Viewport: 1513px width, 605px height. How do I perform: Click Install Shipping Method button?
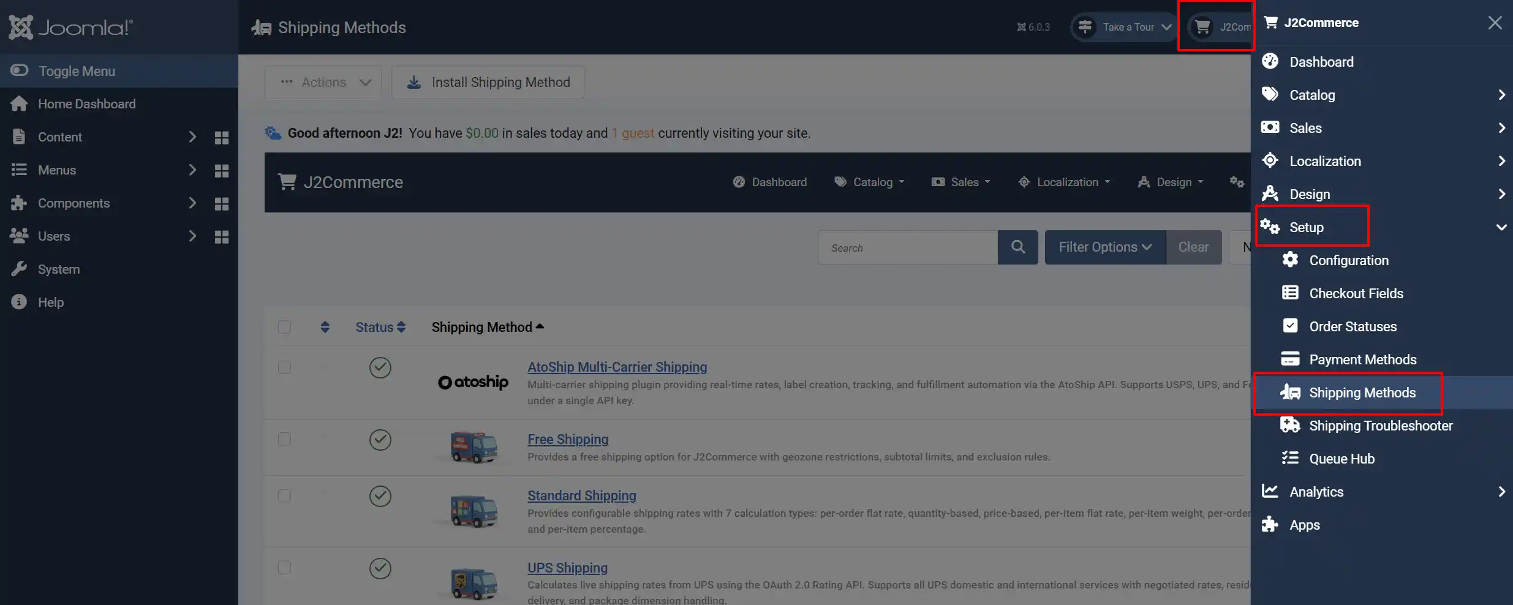click(488, 82)
